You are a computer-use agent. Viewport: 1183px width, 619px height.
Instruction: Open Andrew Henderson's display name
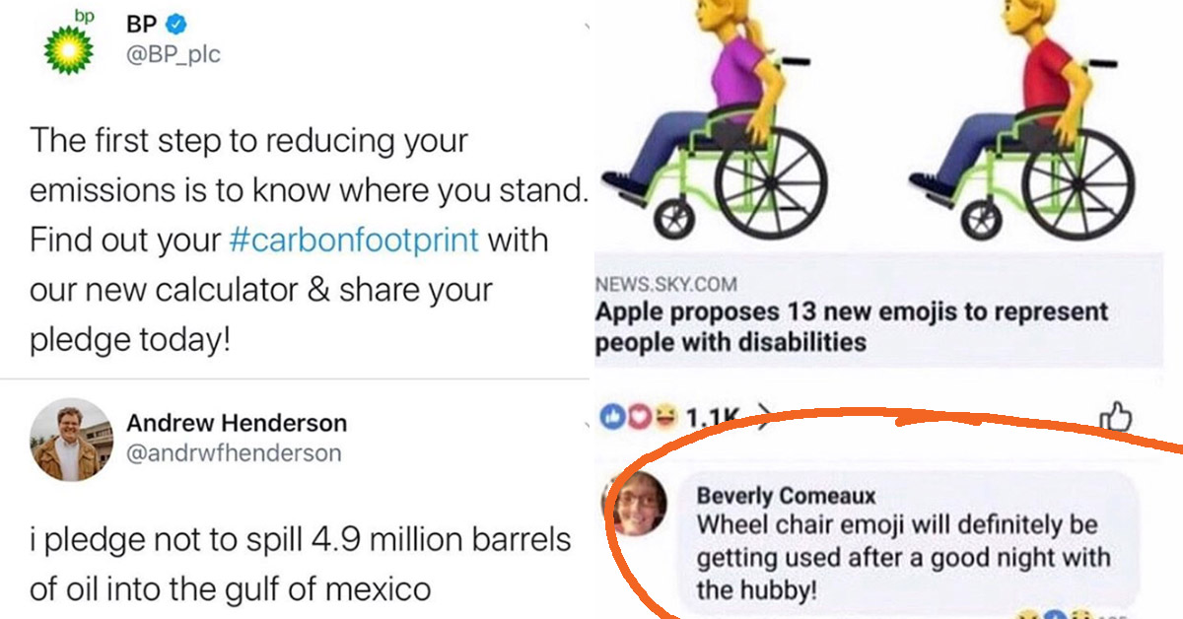pos(237,424)
